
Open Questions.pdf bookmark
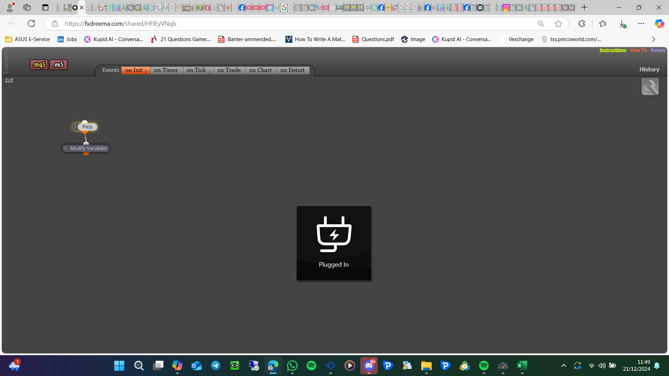tap(373, 39)
